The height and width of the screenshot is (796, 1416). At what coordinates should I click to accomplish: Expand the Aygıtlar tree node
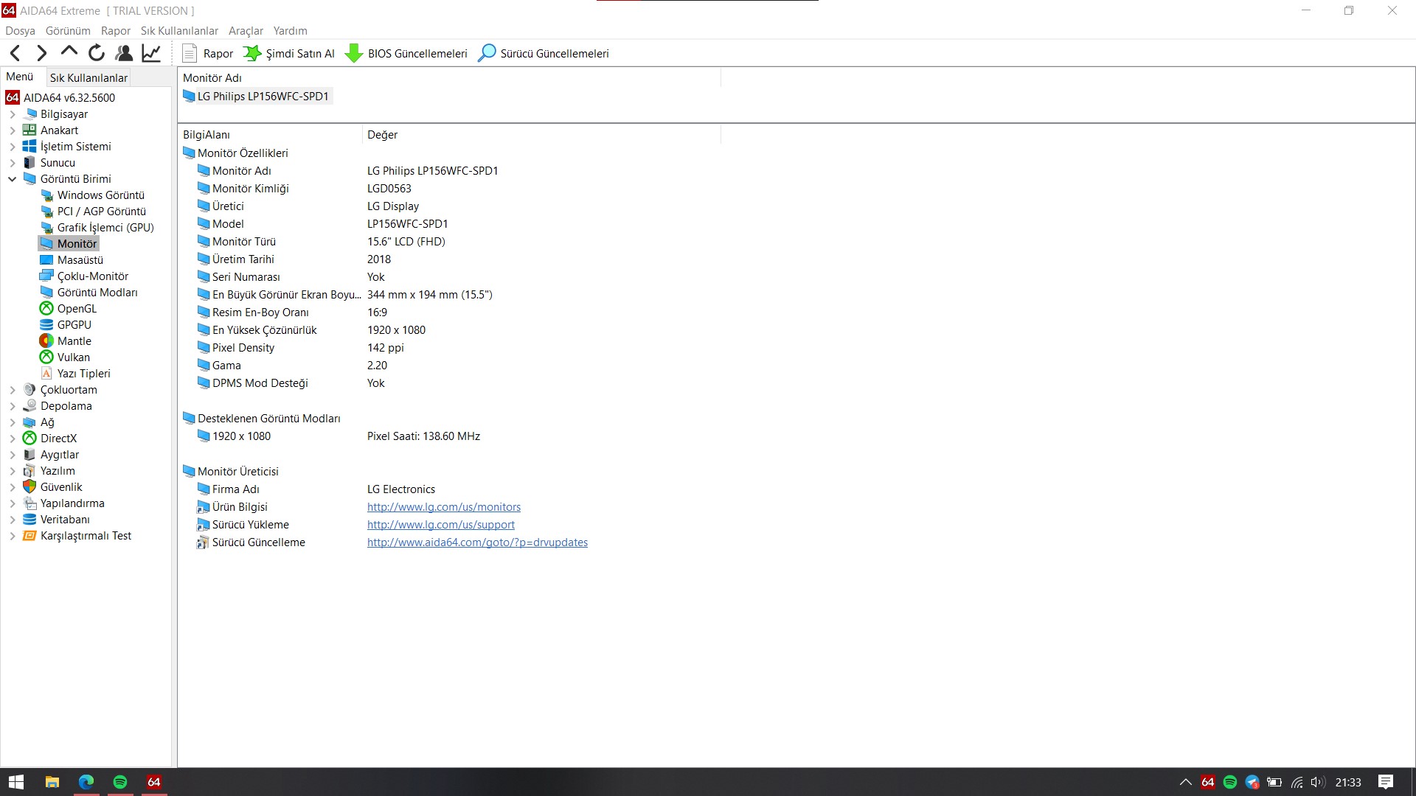click(13, 455)
